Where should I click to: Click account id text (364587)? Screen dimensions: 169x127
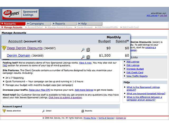pyautogui.click(x=50, y=48)
